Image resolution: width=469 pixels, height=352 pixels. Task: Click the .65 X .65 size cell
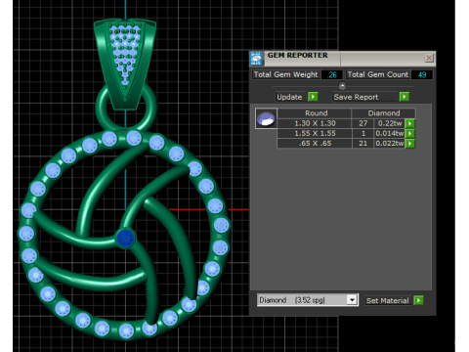(x=315, y=144)
